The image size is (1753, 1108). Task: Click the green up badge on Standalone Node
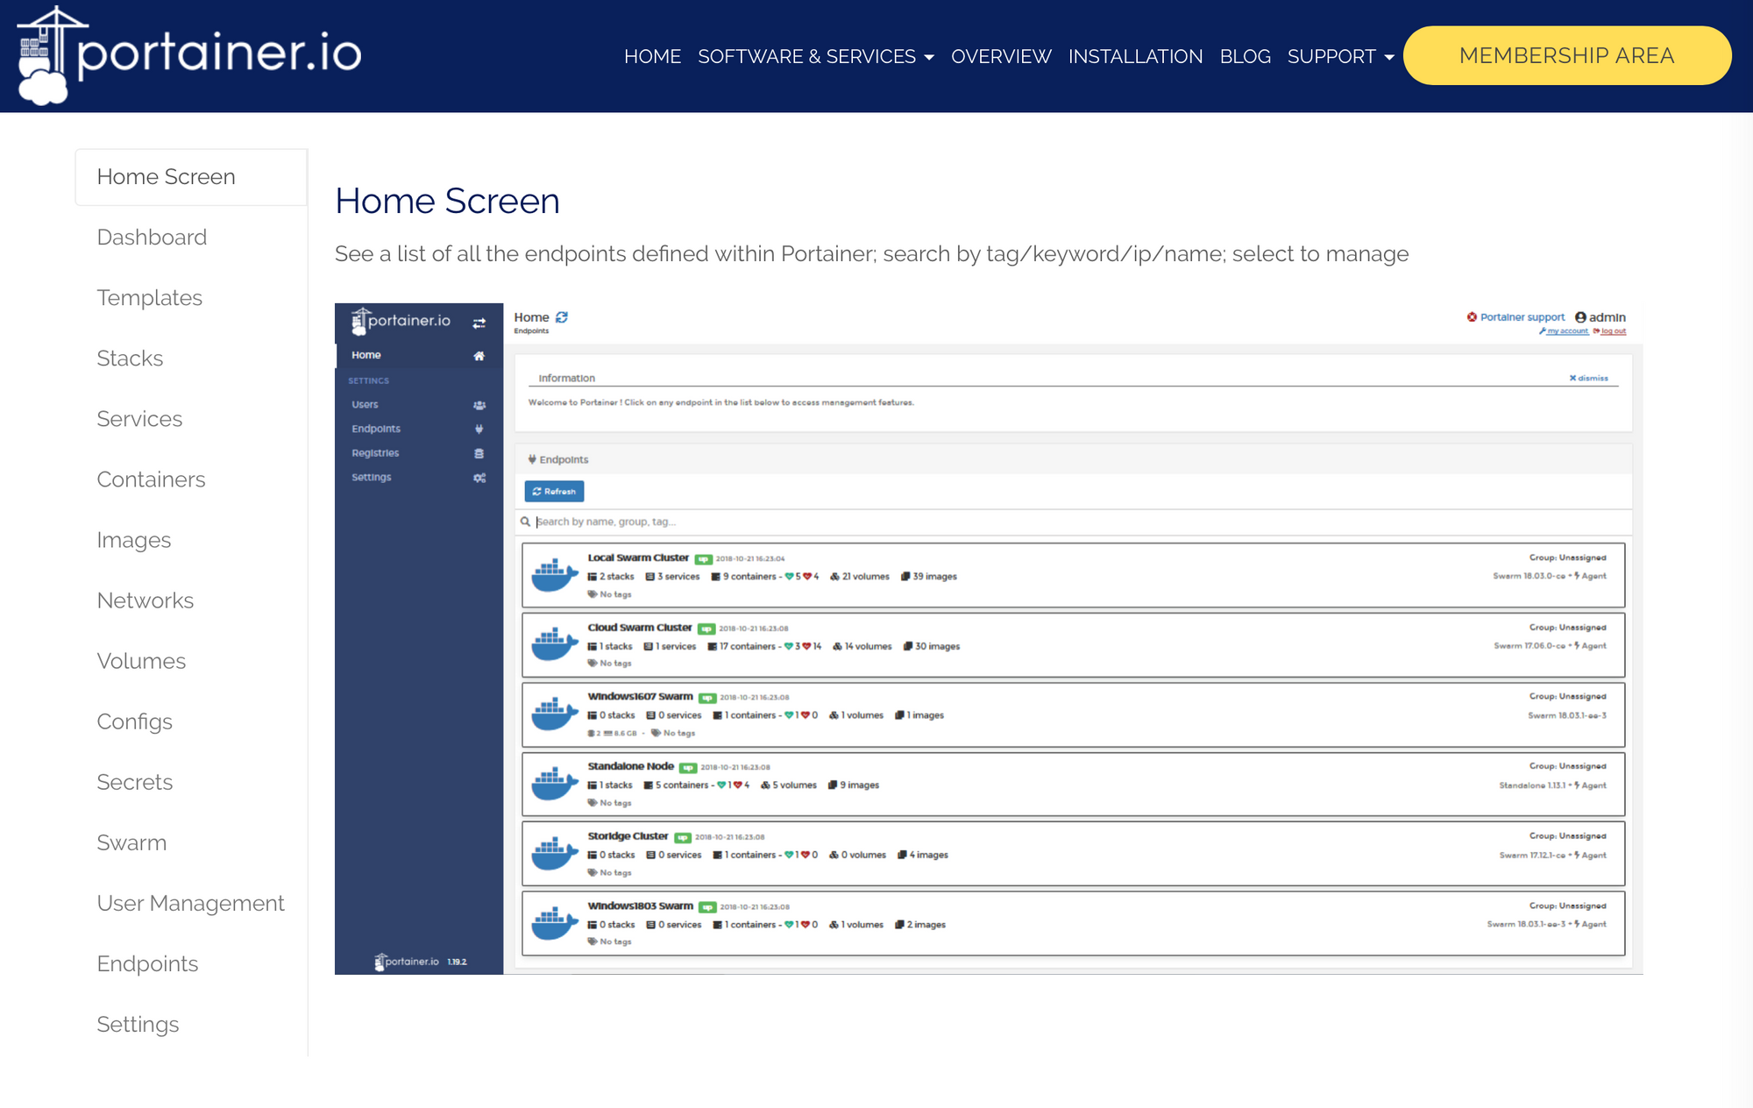(688, 768)
